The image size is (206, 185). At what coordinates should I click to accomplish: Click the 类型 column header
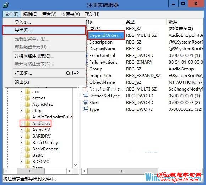click(145, 22)
